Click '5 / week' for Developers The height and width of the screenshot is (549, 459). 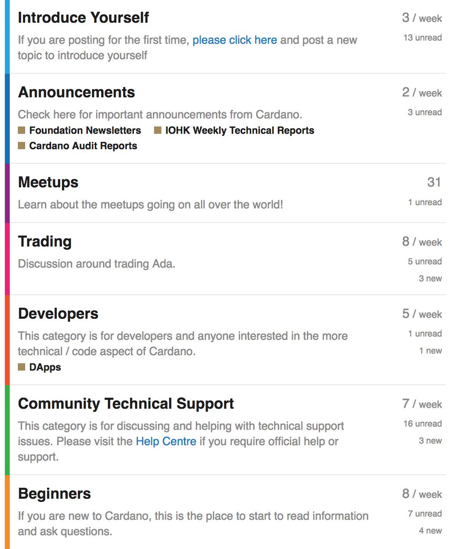[x=422, y=314]
